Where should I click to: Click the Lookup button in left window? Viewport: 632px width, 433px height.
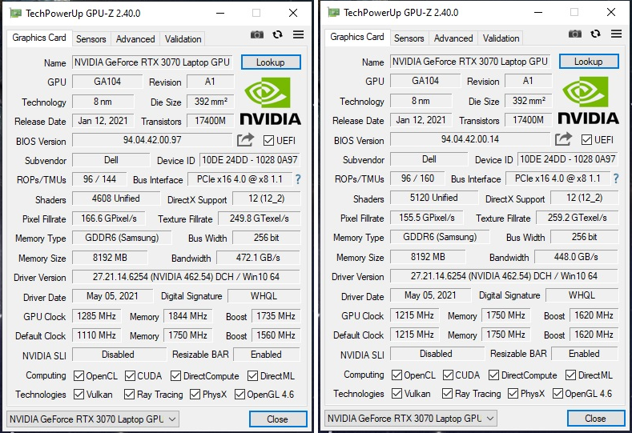(x=271, y=62)
